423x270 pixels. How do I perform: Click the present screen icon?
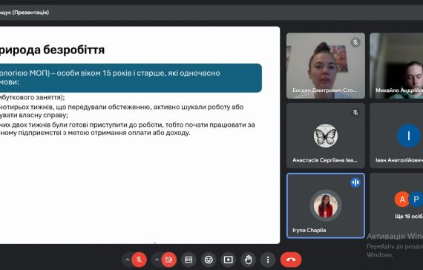click(x=229, y=260)
